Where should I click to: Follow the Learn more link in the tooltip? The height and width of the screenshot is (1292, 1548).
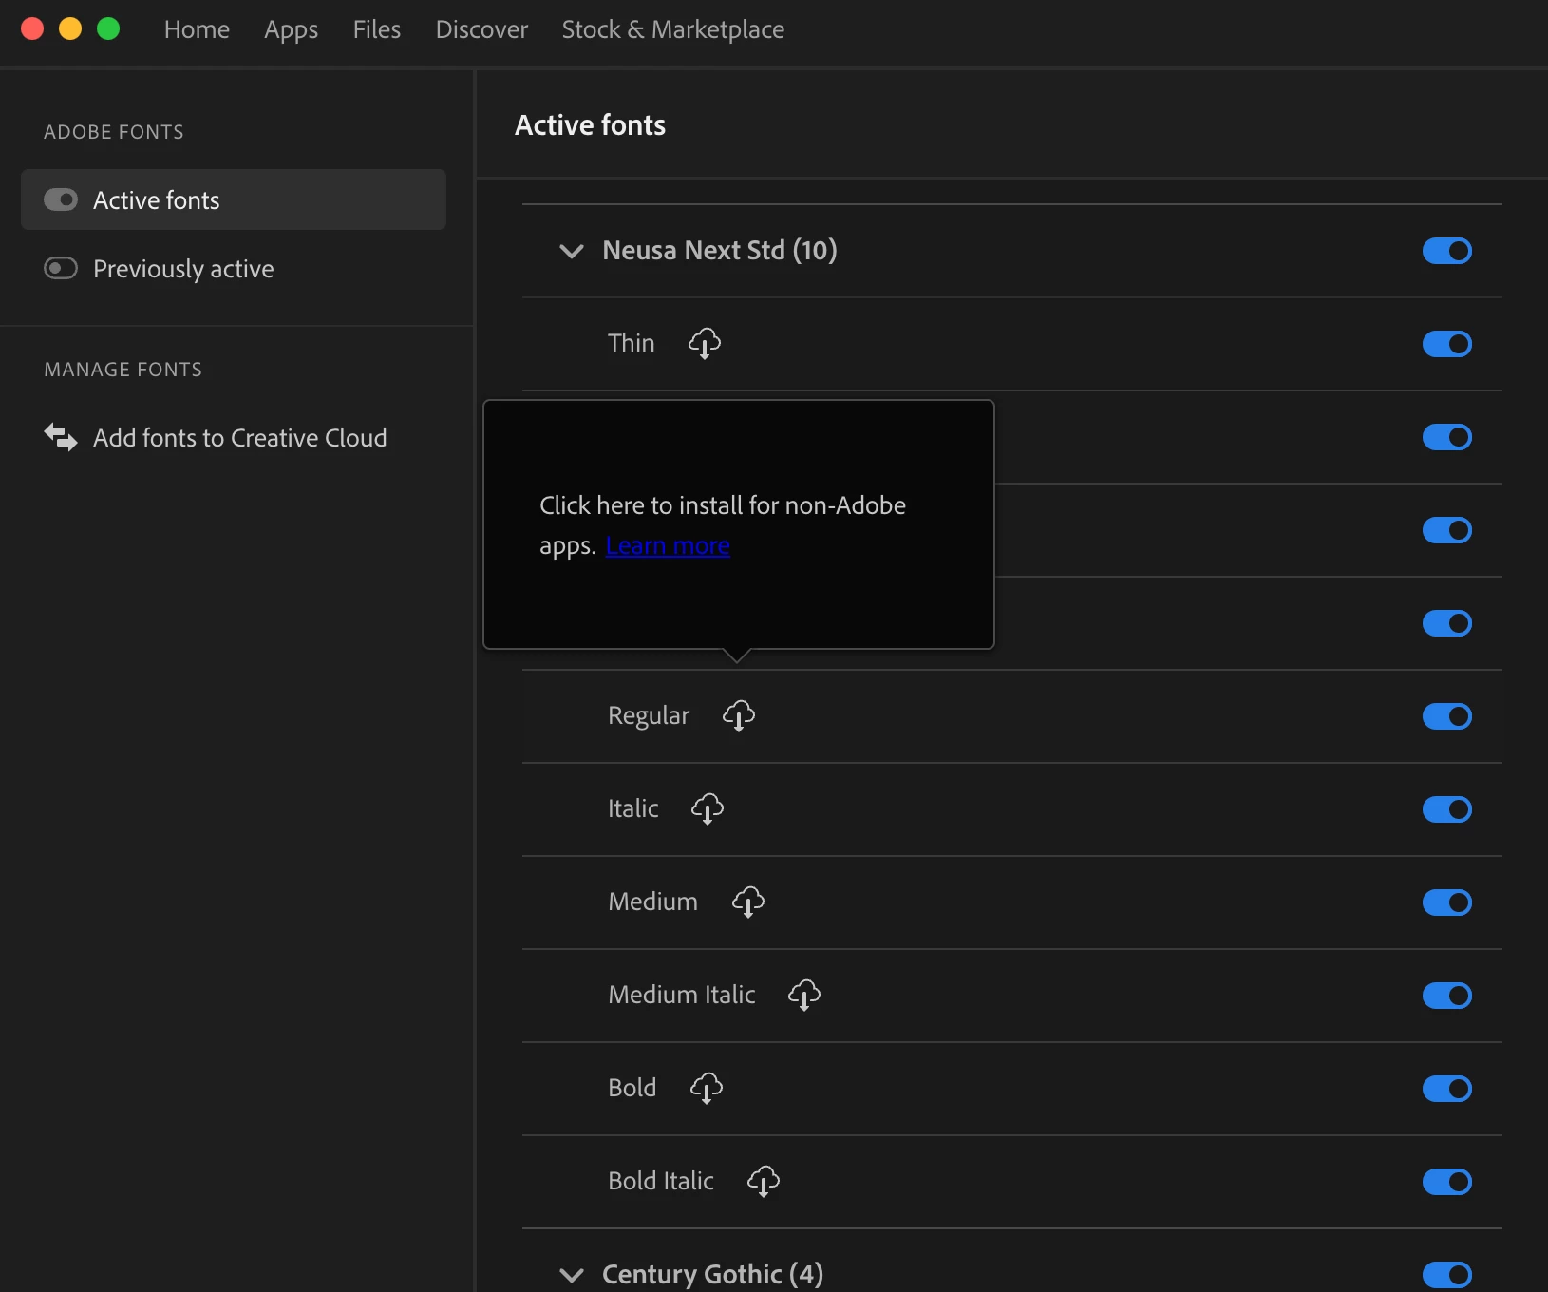click(x=668, y=546)
